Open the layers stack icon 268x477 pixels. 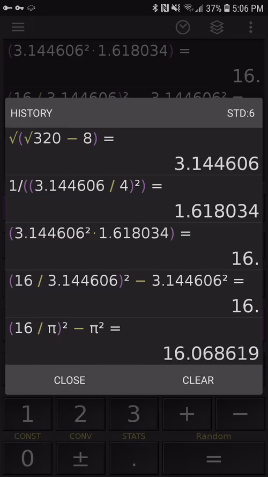pyautogui.click(x=217, y=27)
